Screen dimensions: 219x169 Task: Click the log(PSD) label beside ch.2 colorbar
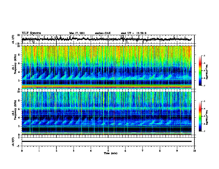207,118
